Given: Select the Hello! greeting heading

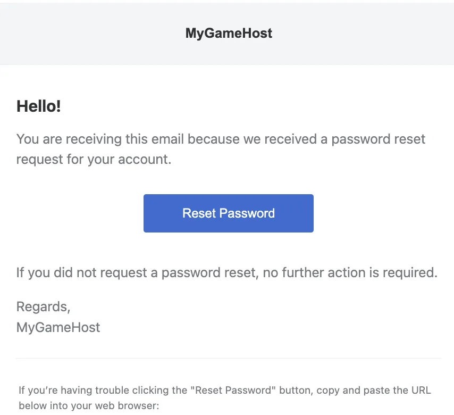Looking at the screenshot, I should (x=38, y=106).
